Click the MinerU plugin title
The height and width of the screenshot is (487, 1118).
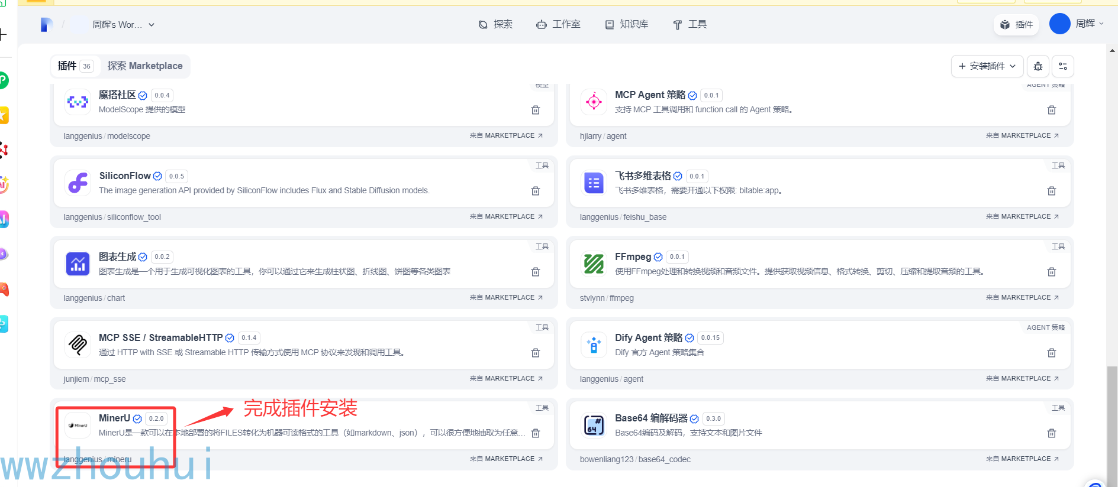pyautogui.click(x=114, y=418)
